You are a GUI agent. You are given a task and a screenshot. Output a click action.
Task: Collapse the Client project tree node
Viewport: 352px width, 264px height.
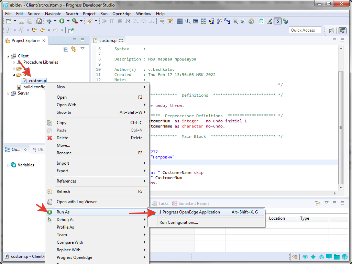coord(9,56)
